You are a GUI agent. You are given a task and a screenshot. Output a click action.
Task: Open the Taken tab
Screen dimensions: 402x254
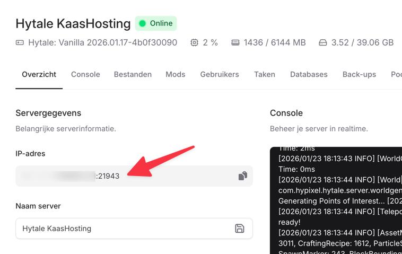pos(264,74)
